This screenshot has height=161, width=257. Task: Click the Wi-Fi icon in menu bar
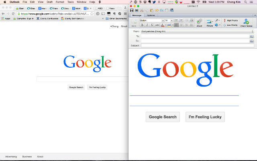coord(198,2)
